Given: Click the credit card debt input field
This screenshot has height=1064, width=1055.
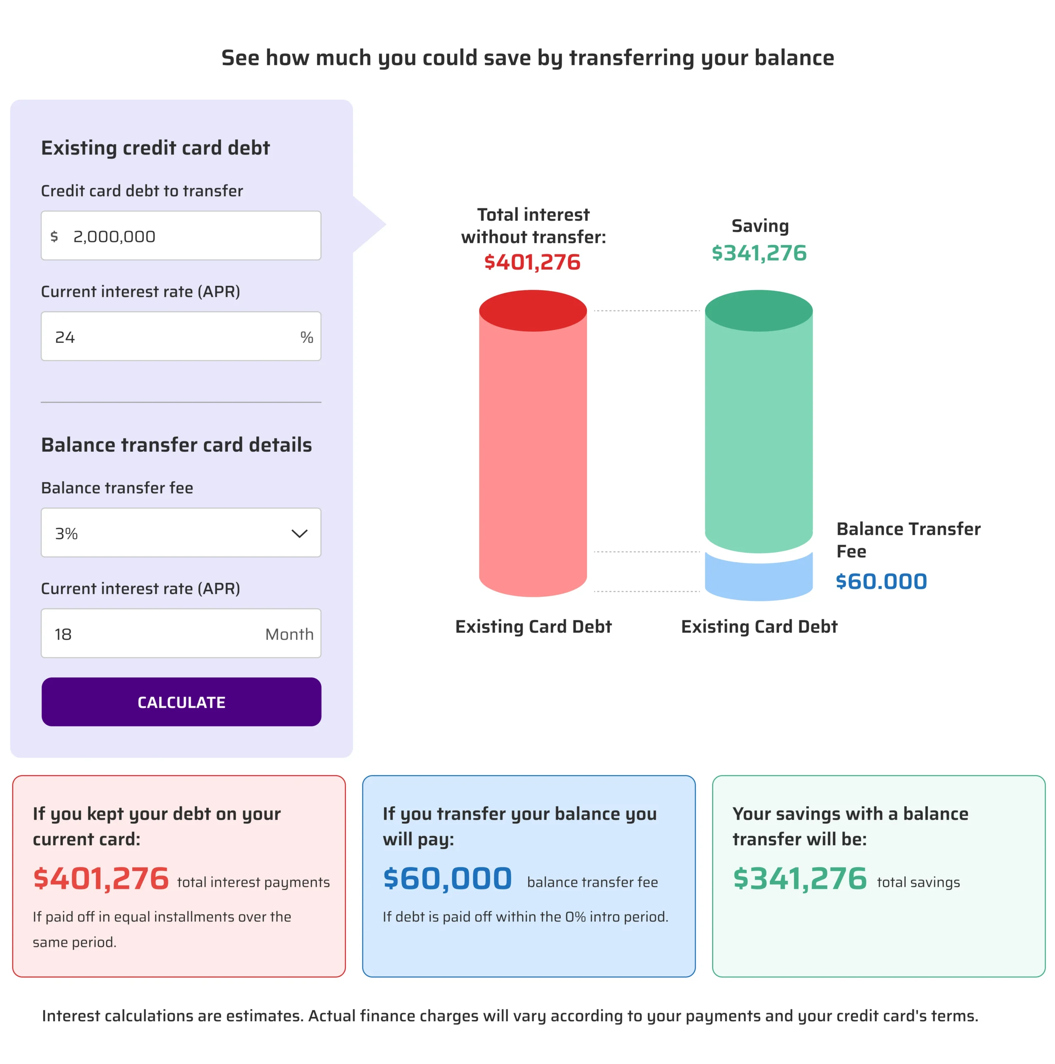Looking at the screenshot, I should (180, 236).
